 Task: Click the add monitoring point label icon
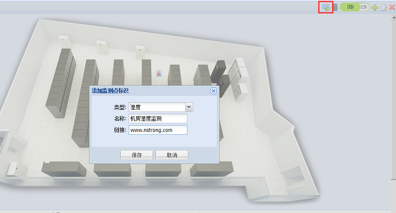click(326, 7)
